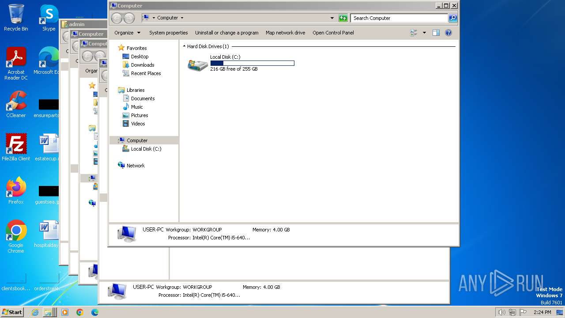The image size is (565, 318).
Task: Click Open Control Panel
Action: click(333, 33)
